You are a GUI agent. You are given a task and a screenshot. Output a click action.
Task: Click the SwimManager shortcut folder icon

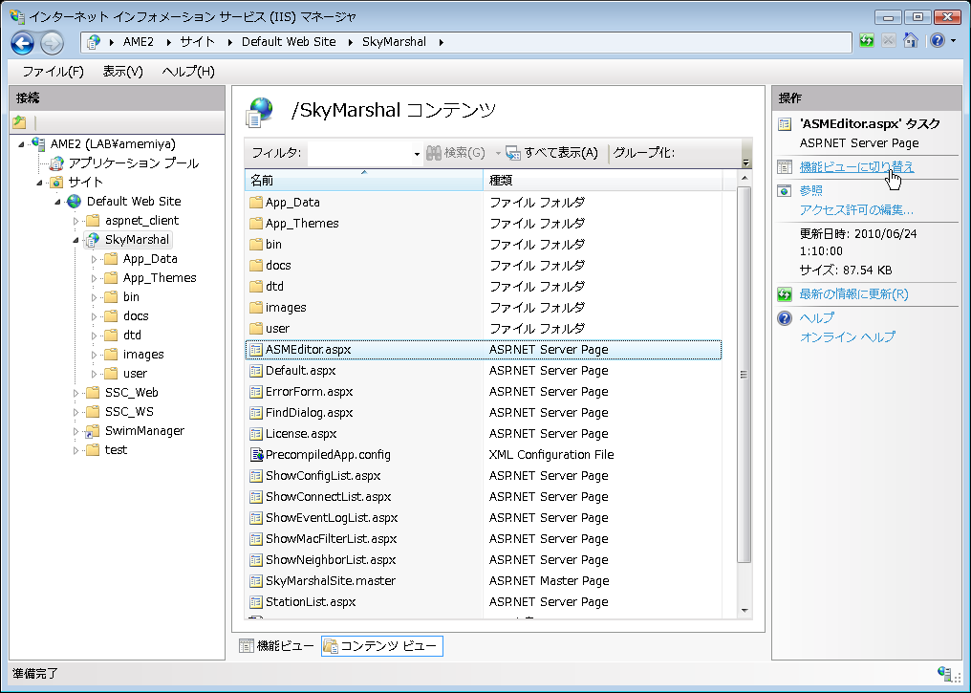(93, 431)
